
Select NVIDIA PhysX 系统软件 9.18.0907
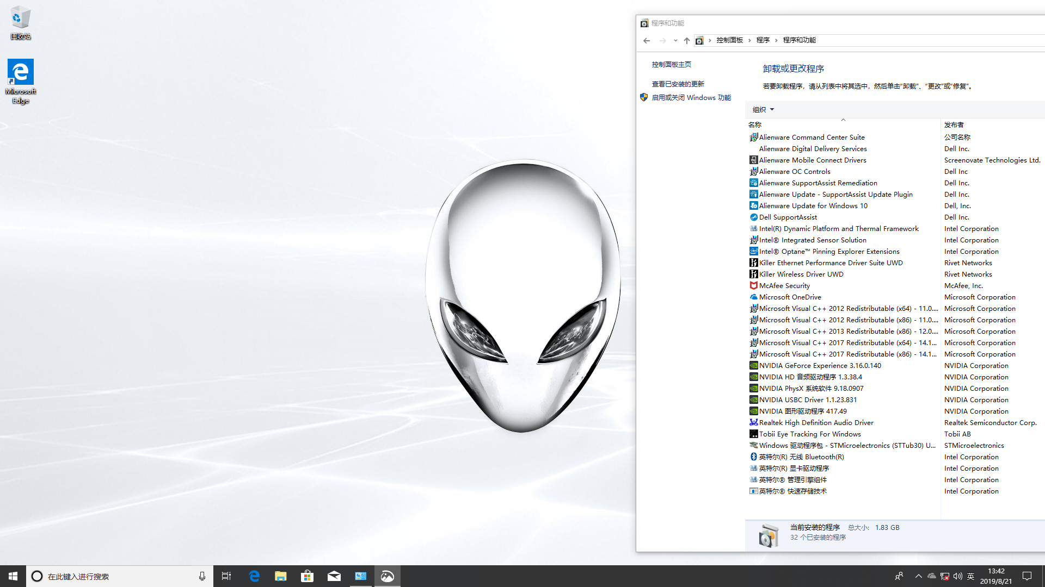click(x=811, y=388)
